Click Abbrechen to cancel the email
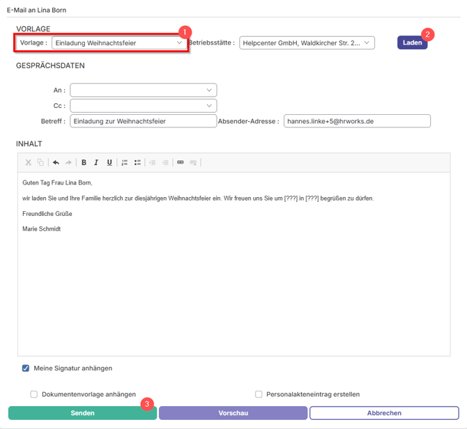 pyautogui.click(x=383, y=413)
